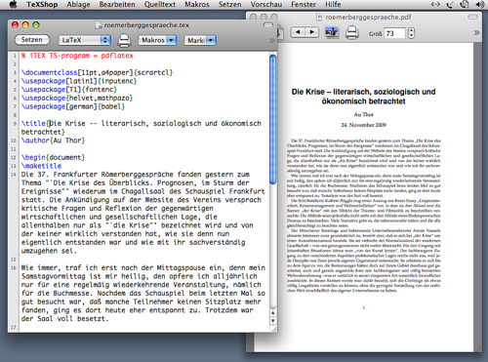Go to previous page in PDF window
488x362 pixels.
click(x=298, y=32)
